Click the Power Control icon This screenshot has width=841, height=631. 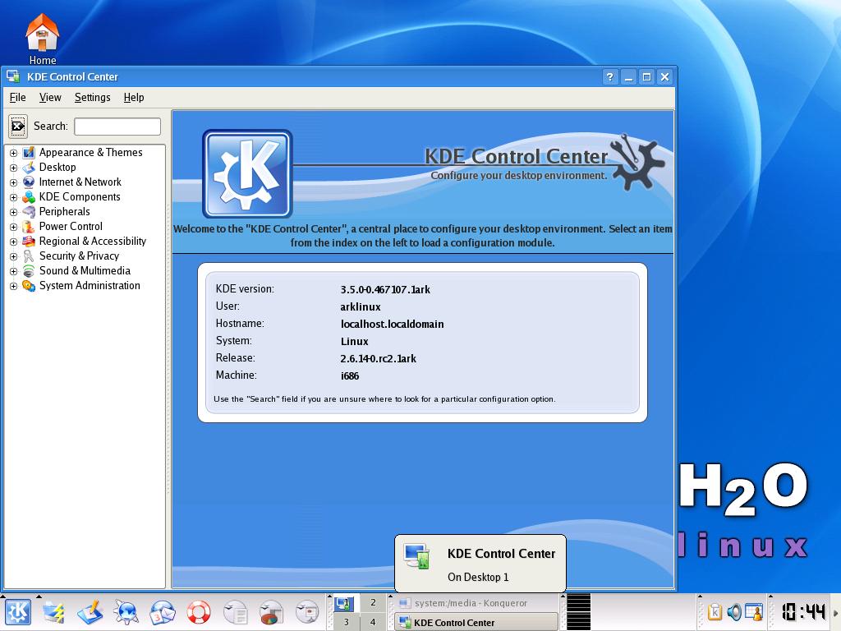(x=29, y=227)
